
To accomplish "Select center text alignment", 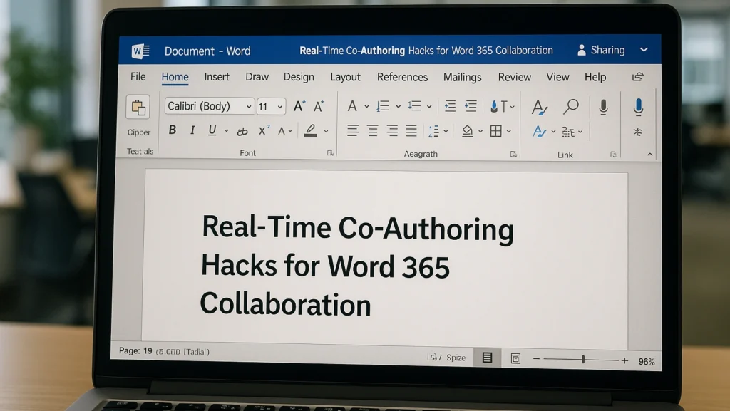I will (x=372, y=130).
